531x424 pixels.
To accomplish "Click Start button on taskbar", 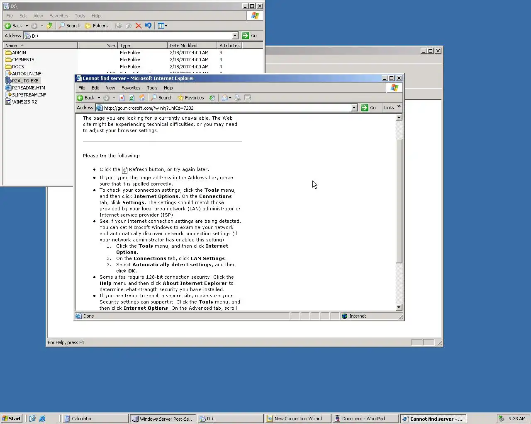I will (11, 419).
